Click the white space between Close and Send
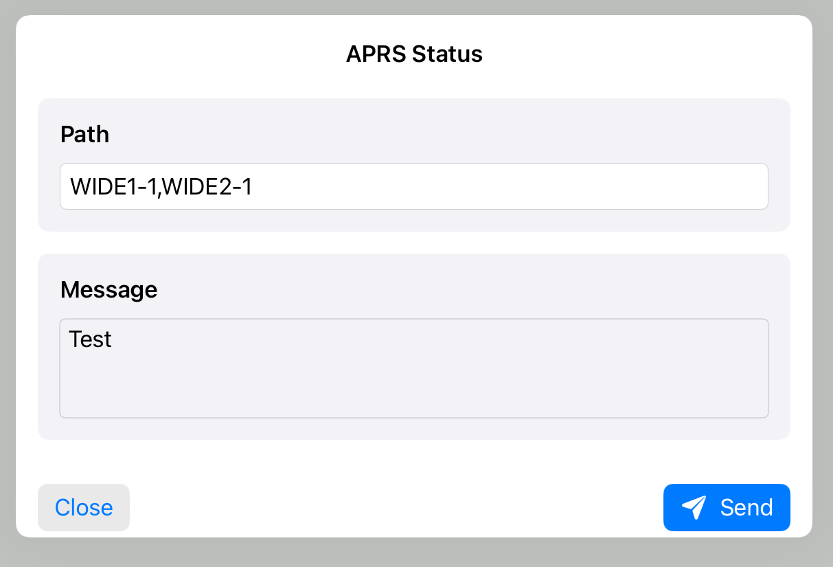This screenshot has height=567, width=833. 395,507
